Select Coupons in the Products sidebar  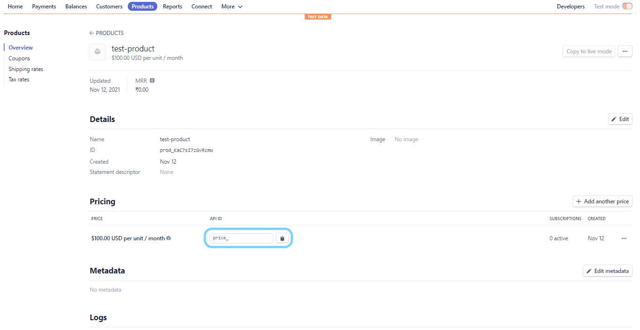point(19,58)
